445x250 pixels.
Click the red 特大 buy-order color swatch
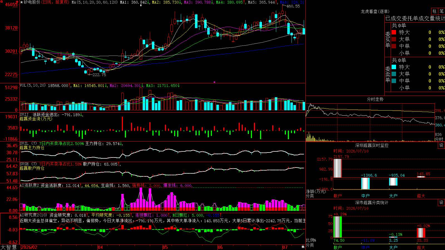394,32
